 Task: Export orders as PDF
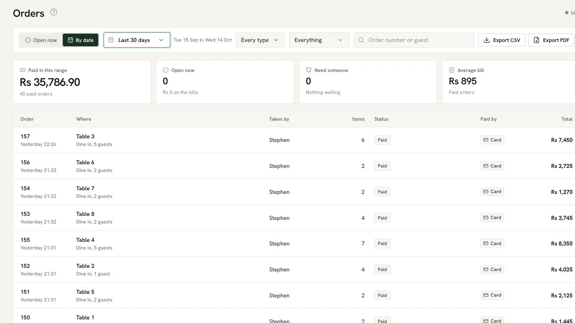551,40
